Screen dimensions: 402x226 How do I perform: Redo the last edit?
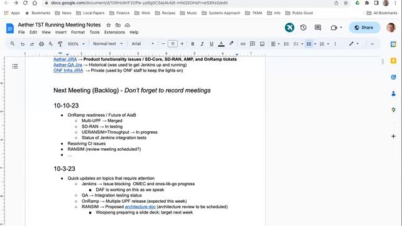[x=32, y=44]
